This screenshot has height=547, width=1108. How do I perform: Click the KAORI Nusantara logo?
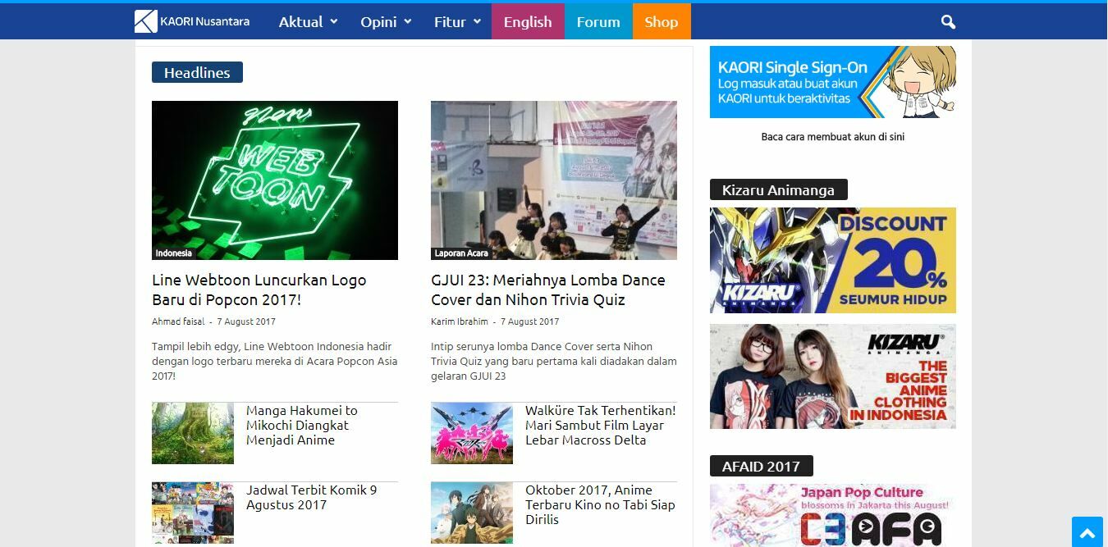(x=192, y=21)
